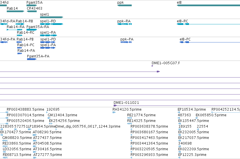Click the EP10534.3prime EST label
This screenshot has height=159, width=240.
[x=191, y=109]
